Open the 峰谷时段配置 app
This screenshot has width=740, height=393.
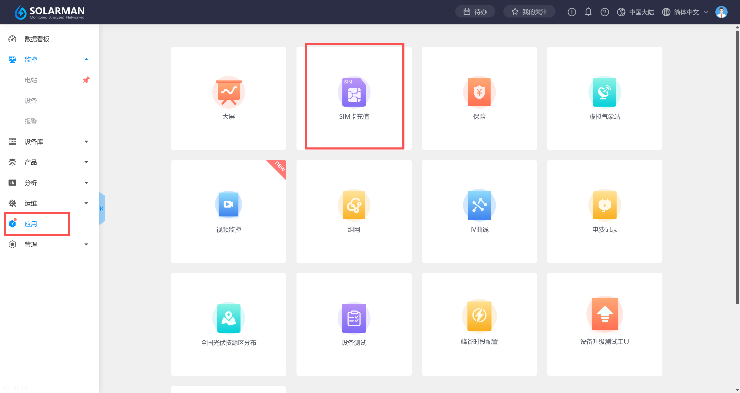pos(479,316)
